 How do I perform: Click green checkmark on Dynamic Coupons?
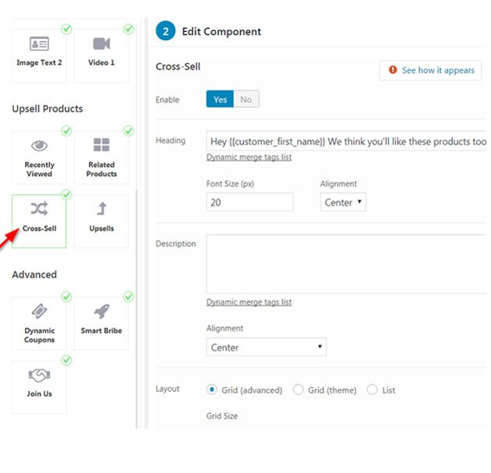(66, 297)
